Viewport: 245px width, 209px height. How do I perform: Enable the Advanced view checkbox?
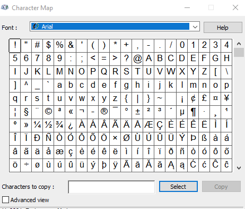(5, 200)
